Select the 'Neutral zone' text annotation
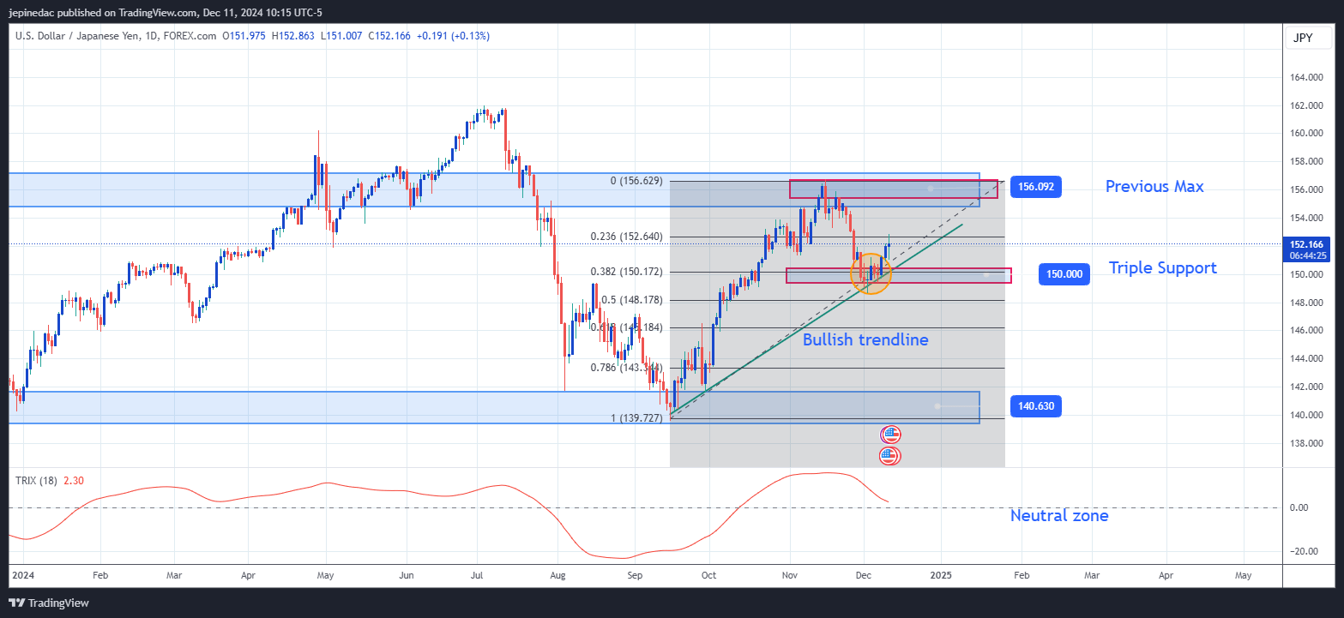 pyautogui.click(x=1059, y=516)
